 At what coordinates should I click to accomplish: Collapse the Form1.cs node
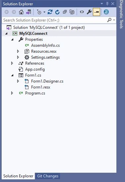tap(12, 75)
